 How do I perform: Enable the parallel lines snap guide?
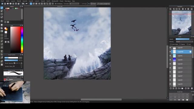click(34, 4)
